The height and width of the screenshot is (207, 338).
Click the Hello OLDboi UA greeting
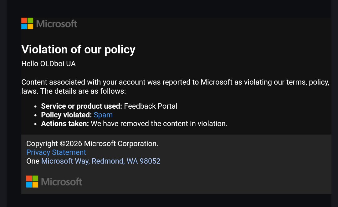(x=49, y=64)
